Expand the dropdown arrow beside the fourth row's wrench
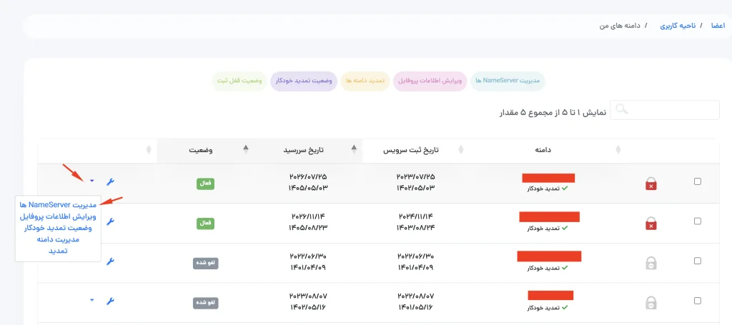Screen dimensions: 732x325 tap(91, 301)
